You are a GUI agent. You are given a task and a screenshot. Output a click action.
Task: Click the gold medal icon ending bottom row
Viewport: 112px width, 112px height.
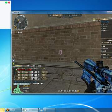click(x=78, y=91)
